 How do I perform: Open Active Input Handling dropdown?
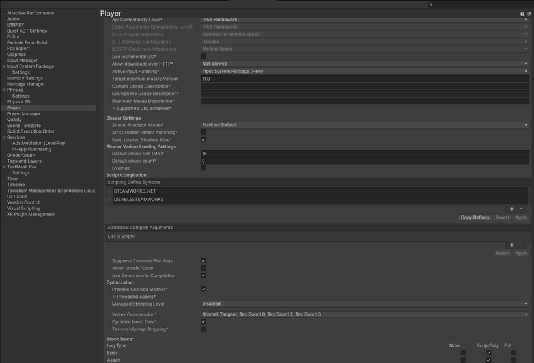coord(365,71)
